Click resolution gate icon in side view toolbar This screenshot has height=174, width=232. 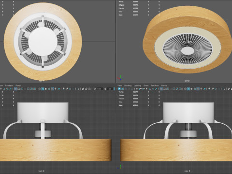point(168,89)
